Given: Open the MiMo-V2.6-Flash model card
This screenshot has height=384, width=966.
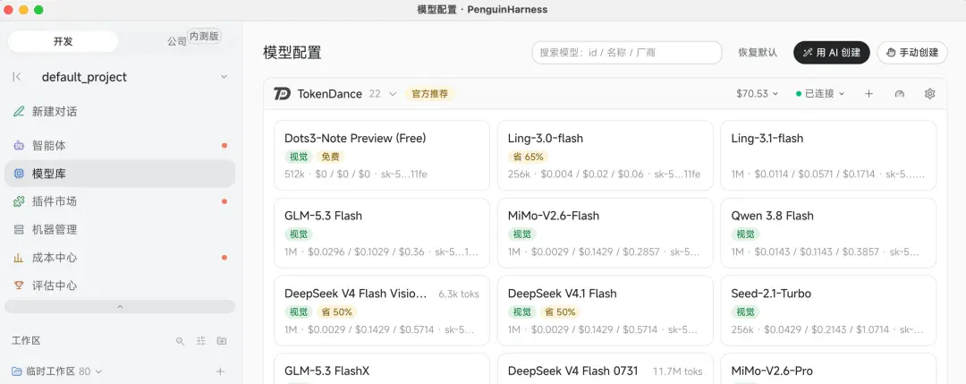Looking at the screenshot, I should pos(605,233).
